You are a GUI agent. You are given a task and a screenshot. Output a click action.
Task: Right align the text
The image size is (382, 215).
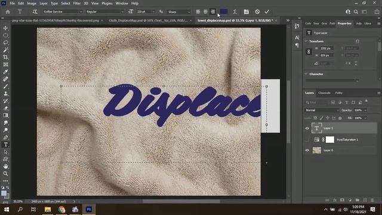click(x=212, y=12)
